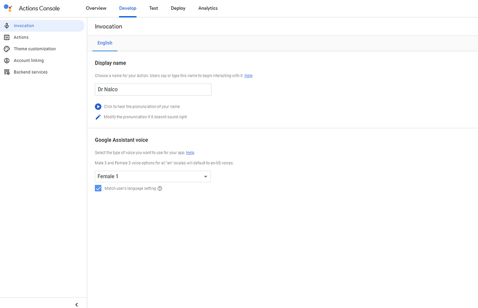The height and width of the screenshot is (308, 478).
Task: Click the Match user's language setting label
Action: tap(130, 188)
